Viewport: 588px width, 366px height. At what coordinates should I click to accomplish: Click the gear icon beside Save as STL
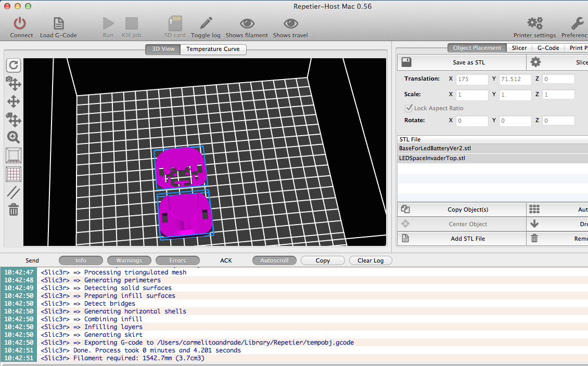[535, 62]
